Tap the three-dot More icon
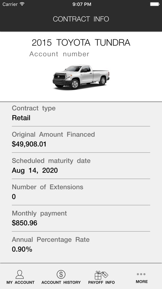Viewport: 162px width, 289px height. (141, 274)
